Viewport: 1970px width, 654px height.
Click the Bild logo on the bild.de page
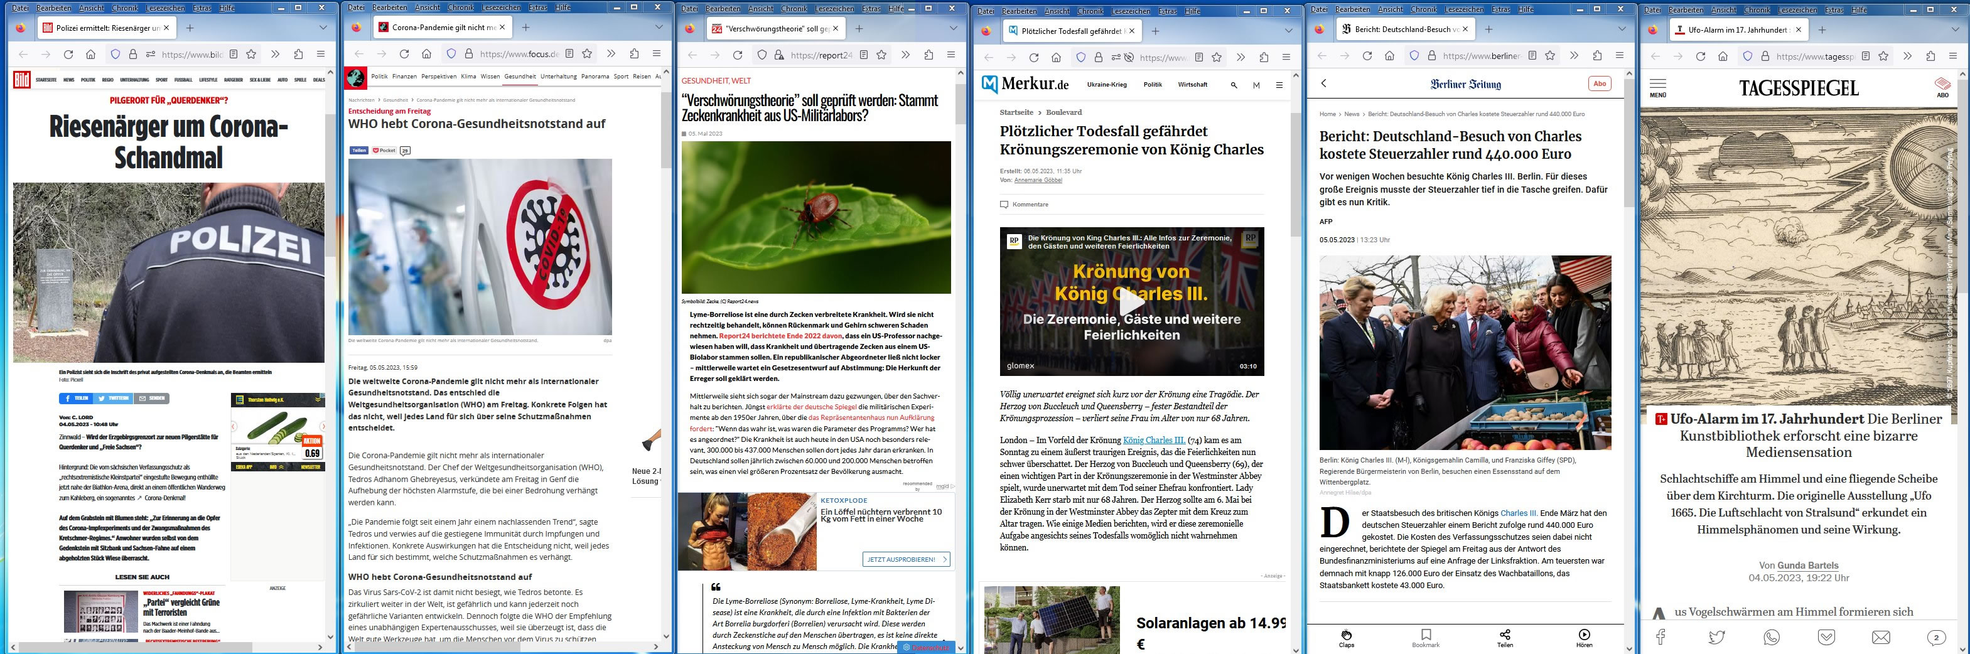click(x=21, y=79)
